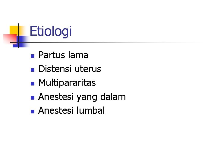Click the yellow square in title decoration
This screenshot has height=162, width=217.
[14, 30]
